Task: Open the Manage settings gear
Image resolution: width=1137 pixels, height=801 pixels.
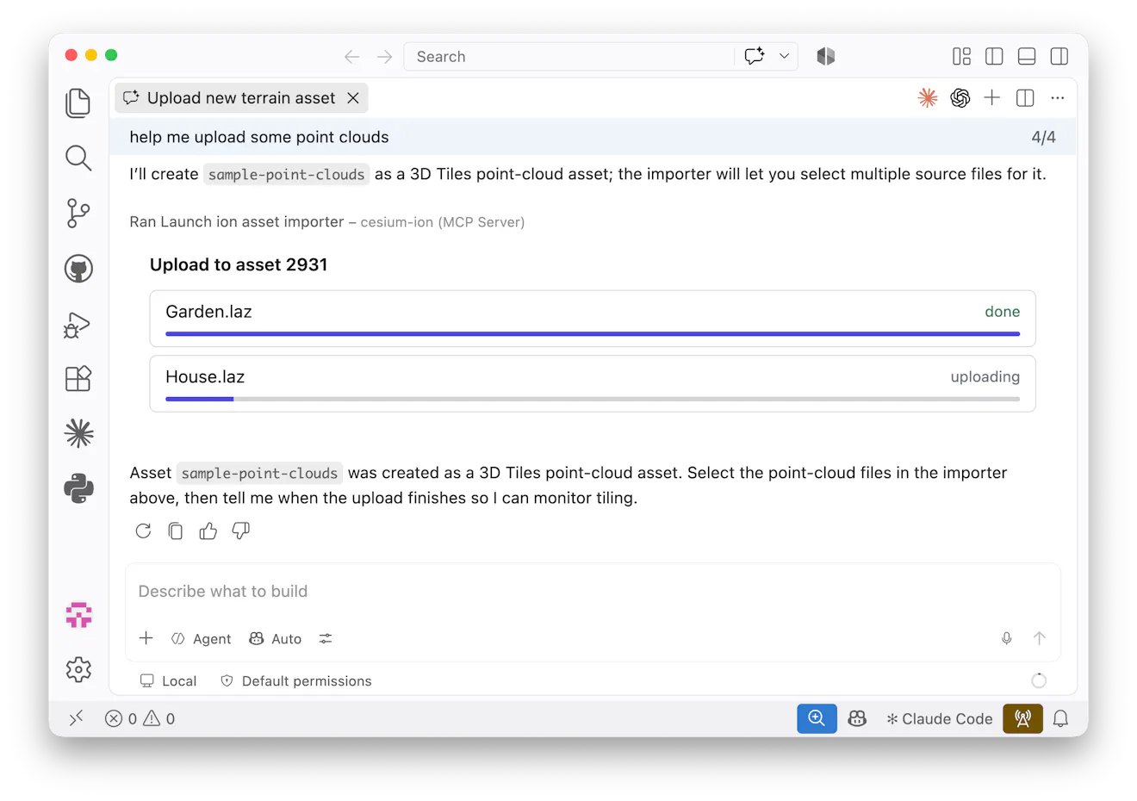Action: [x=78, y=669]
